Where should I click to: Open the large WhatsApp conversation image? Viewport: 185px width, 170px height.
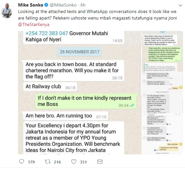(80, 93)
